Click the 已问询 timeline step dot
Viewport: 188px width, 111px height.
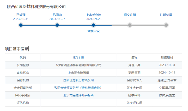coord(57,25)
